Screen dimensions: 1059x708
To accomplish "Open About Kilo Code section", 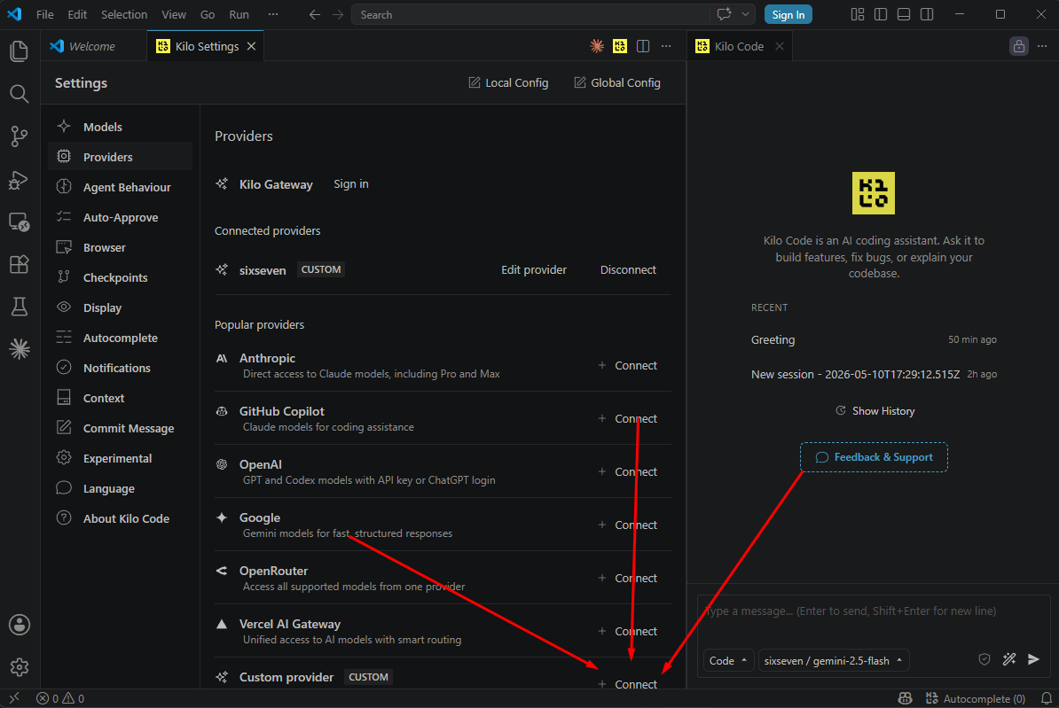I will coord(126,518).
